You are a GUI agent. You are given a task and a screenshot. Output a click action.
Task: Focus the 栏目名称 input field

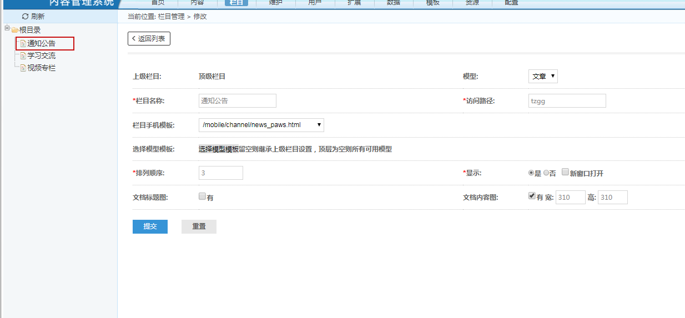point(238,100)
